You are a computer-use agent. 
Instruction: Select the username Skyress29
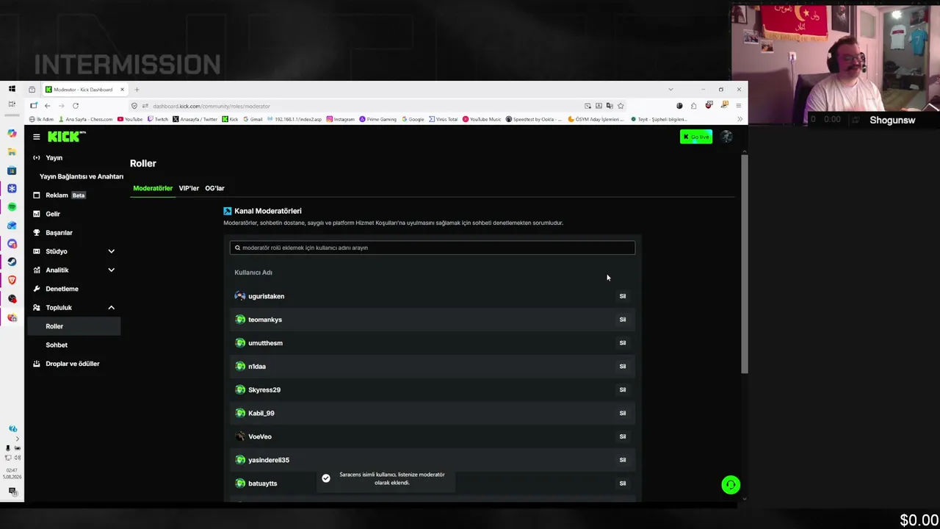[264, 390]
